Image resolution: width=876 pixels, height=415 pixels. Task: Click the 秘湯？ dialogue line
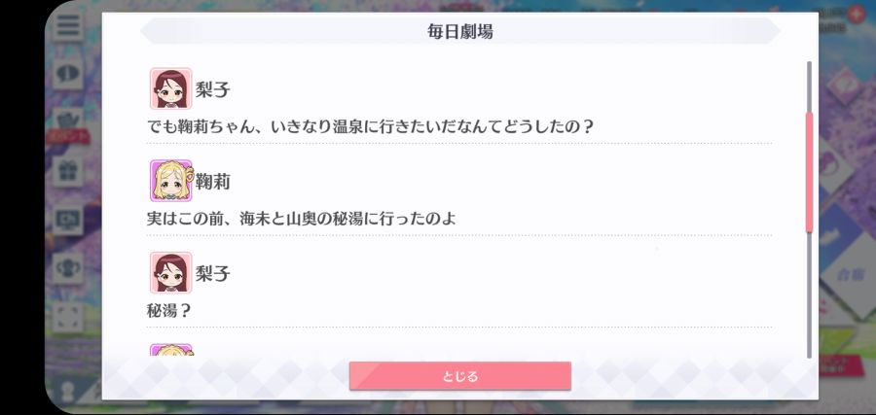(x=168, y=311)
